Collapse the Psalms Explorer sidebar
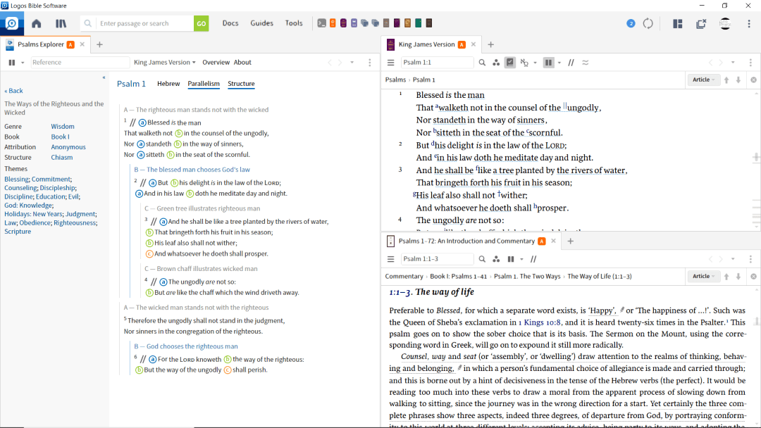 (x=104, y=77)
